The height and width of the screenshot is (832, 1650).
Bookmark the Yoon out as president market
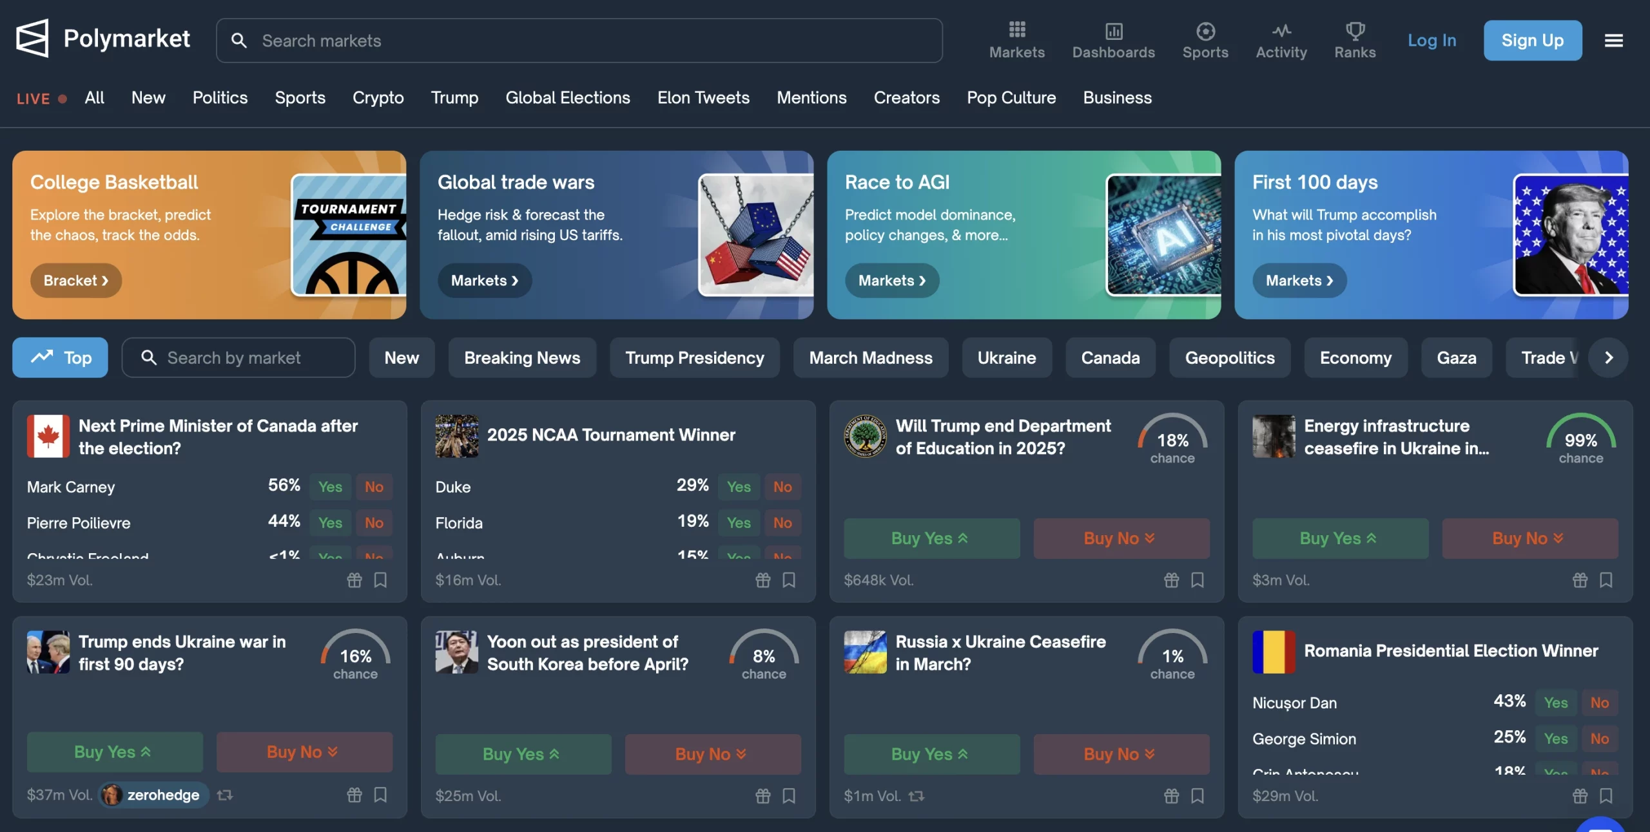788,796
